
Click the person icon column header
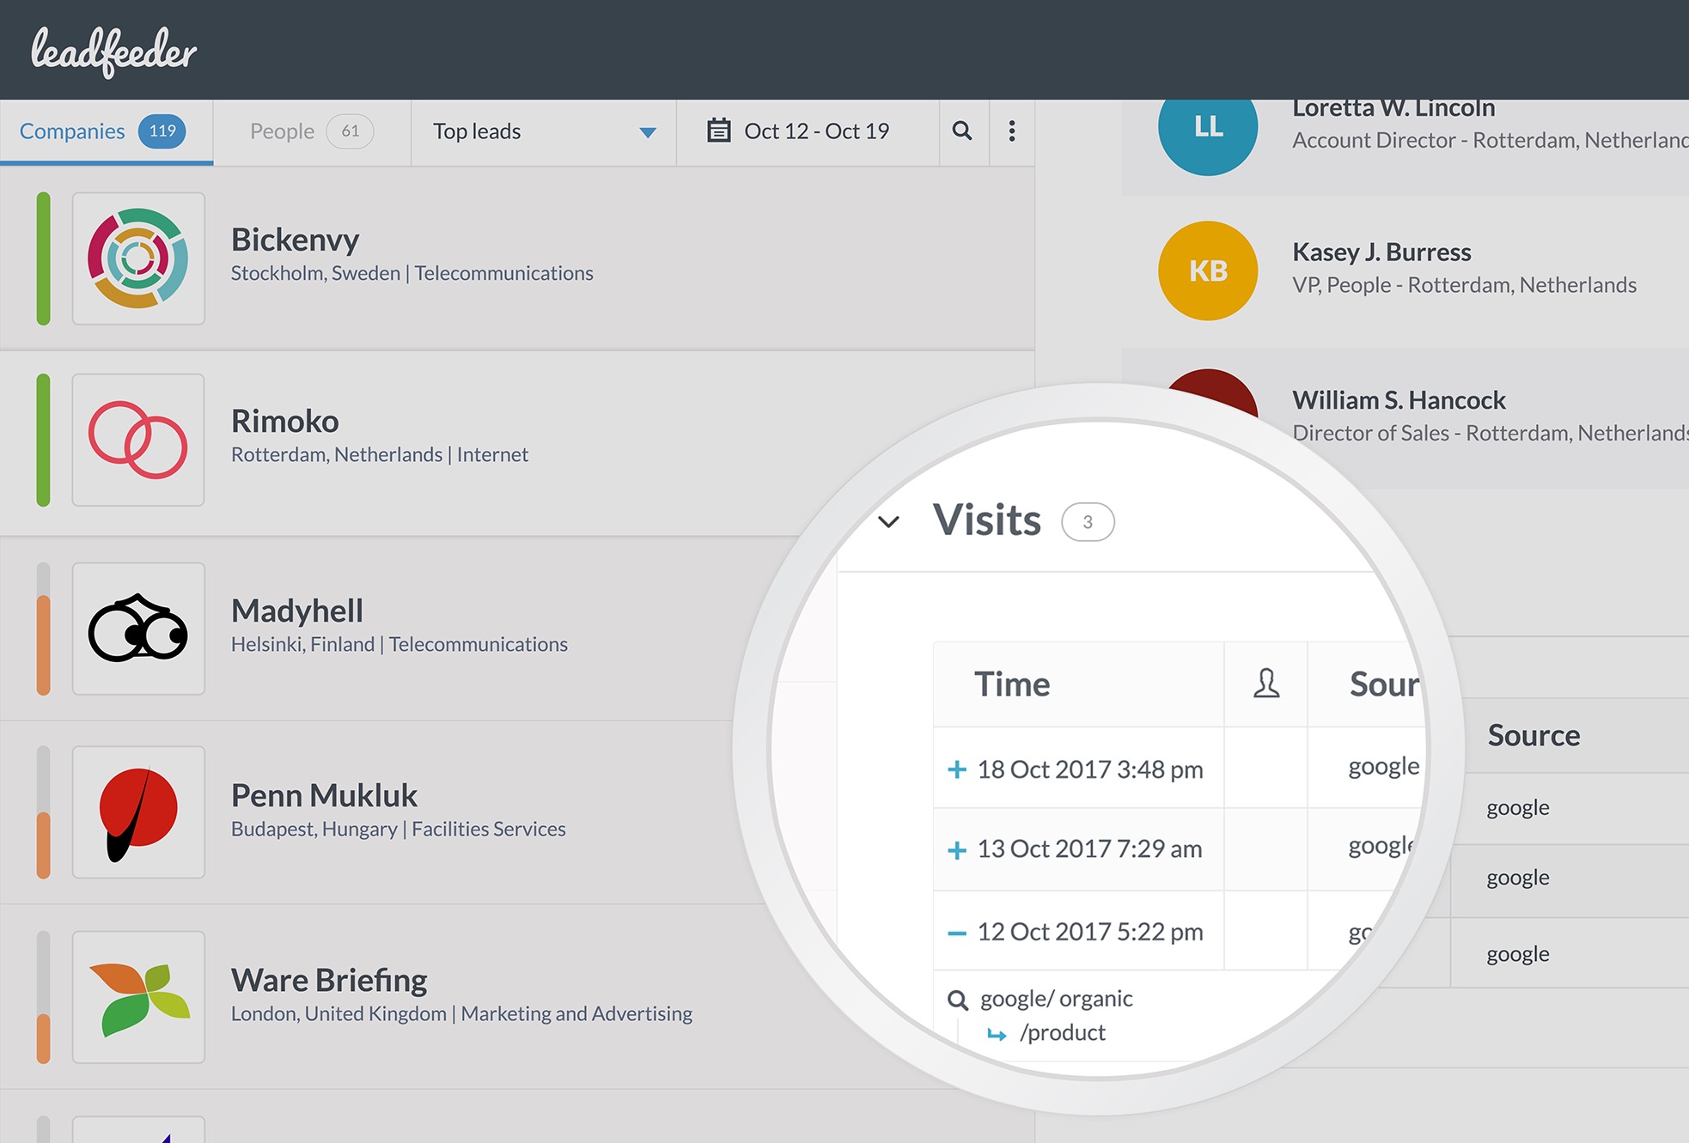click(1265, 684)
